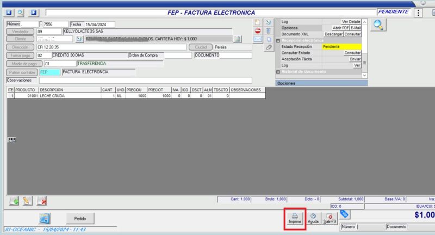Screen dimensions: 435x235
Task: Click the paperclip attachment icon
Action: tap(268, 48)
